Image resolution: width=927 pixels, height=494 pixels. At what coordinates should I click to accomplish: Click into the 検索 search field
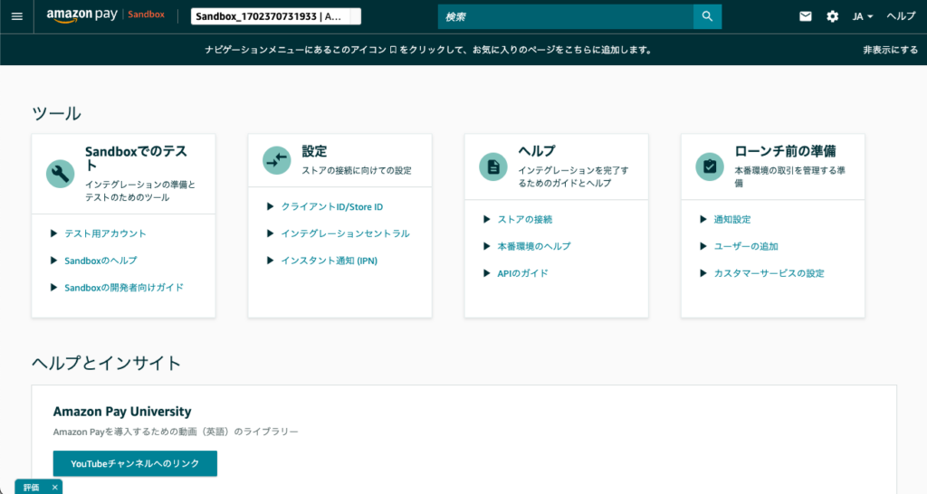(565, 16)
